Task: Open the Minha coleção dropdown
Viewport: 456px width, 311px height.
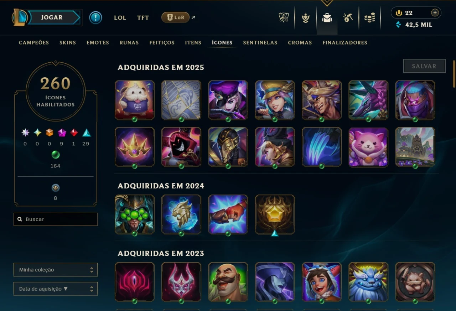Action: tap(56, 270)
